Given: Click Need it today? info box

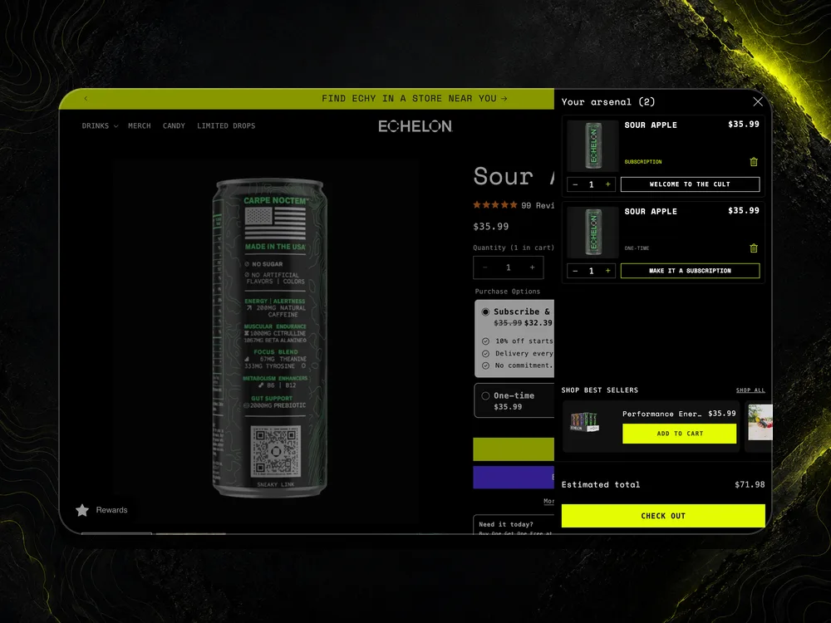Looking at the screenshot, I should point(514,525).
